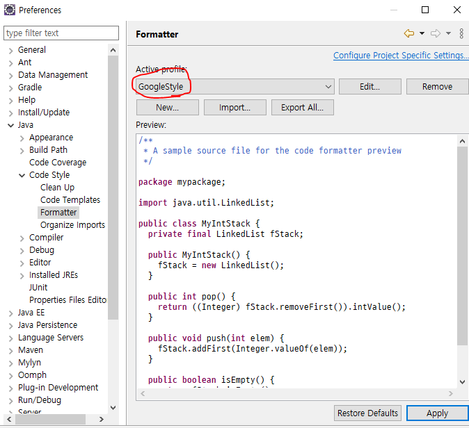469x428 pixels.
Task: Open the three-dot view menu icon
Action: (461, 34)
